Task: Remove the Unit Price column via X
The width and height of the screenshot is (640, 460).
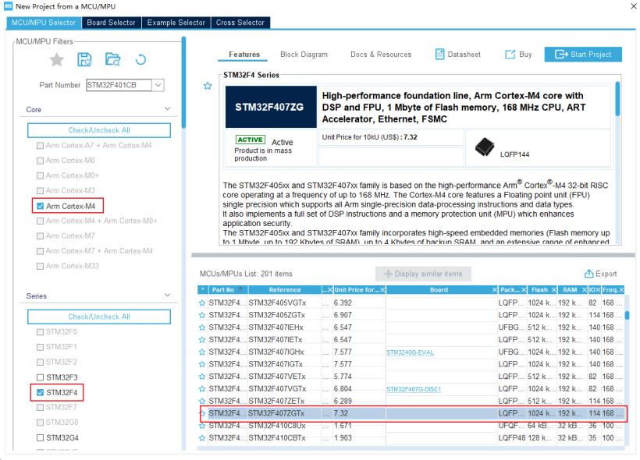Action: coord(382,290)
